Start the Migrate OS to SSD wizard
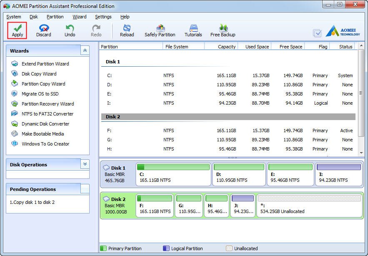This screenshot has width=368, height=256. coord(40,94)
